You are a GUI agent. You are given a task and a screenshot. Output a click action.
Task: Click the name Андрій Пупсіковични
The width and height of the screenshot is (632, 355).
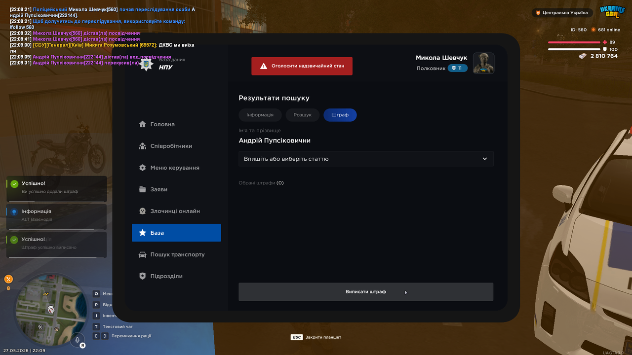(x=275, y=141)
